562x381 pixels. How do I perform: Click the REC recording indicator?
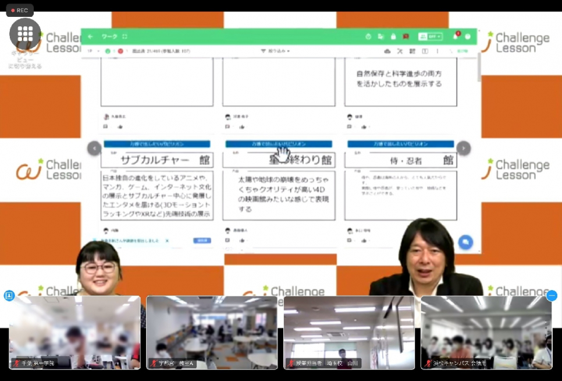20,10
